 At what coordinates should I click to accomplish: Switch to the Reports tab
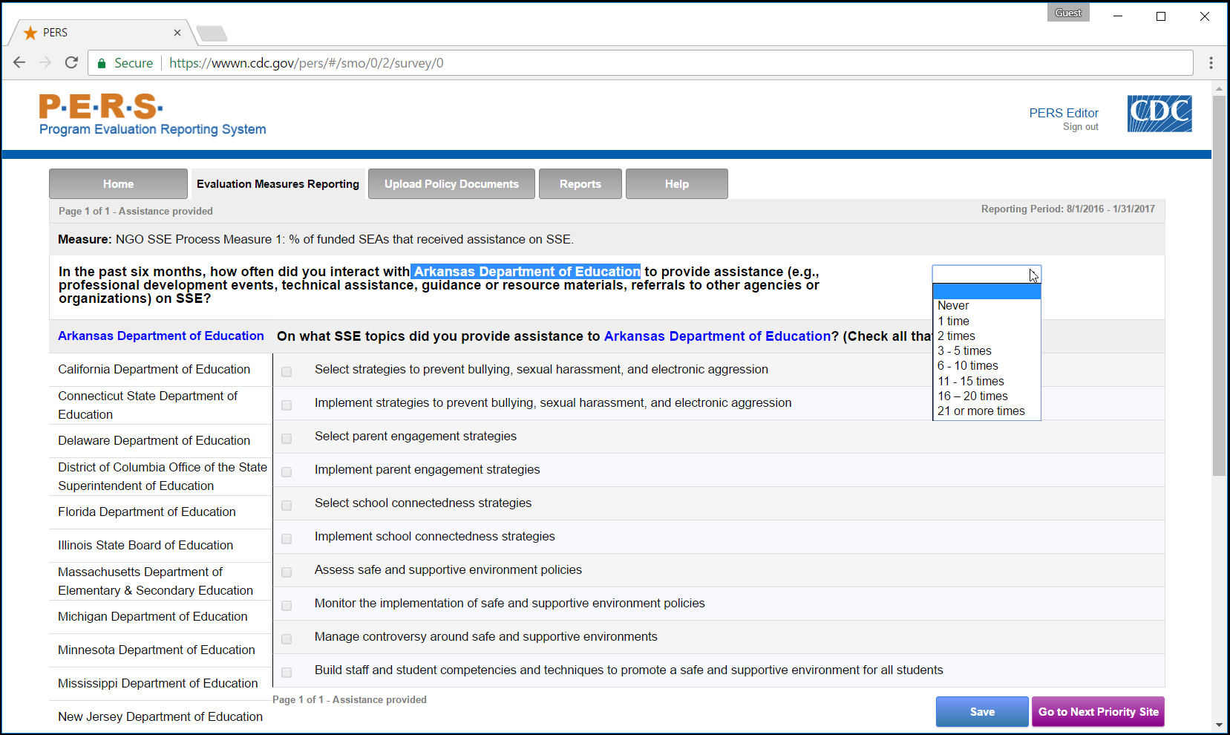point(580,184)
